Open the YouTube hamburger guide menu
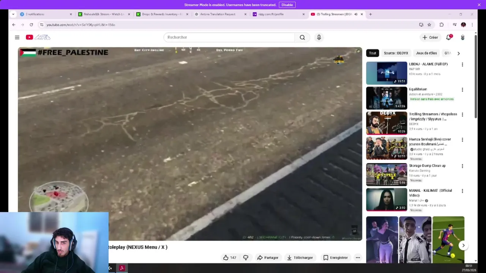The image size is (486, 273). [x=17, y=37]
